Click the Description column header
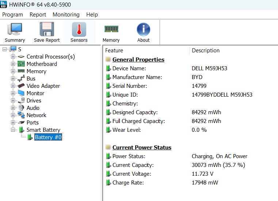The width and height of the screenshot is (278, 201). 206,51
